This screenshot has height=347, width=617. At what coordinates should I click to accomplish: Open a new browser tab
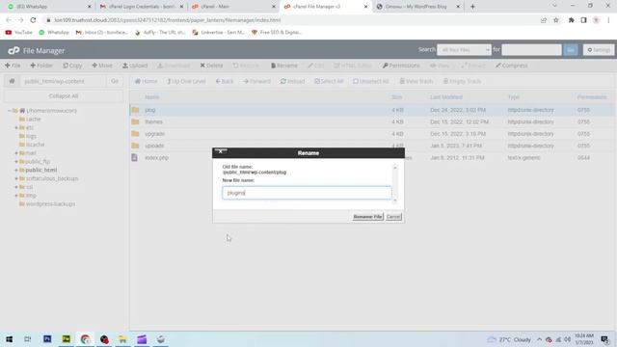click(x=472, y=7)
